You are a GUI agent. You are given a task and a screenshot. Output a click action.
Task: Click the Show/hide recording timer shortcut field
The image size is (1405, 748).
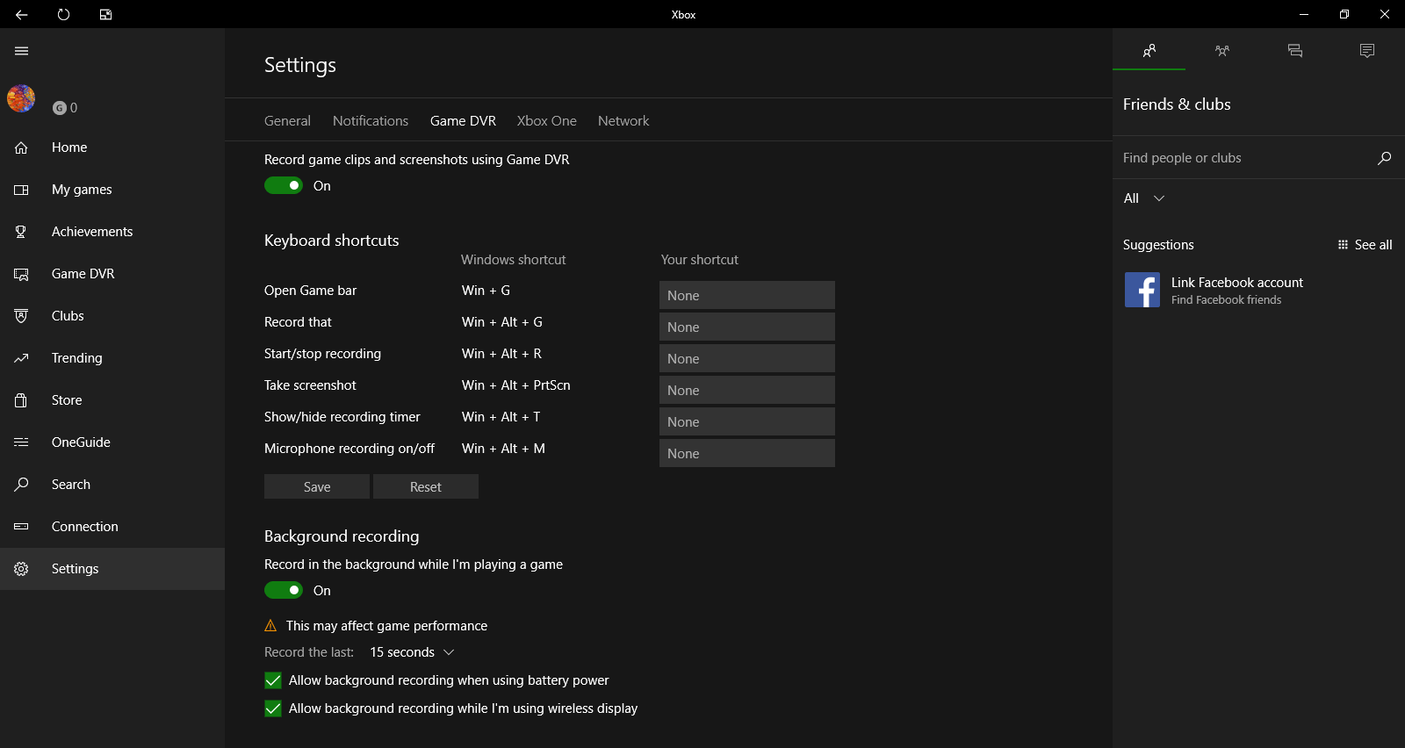pyautogui.click(x=747, y=421)
